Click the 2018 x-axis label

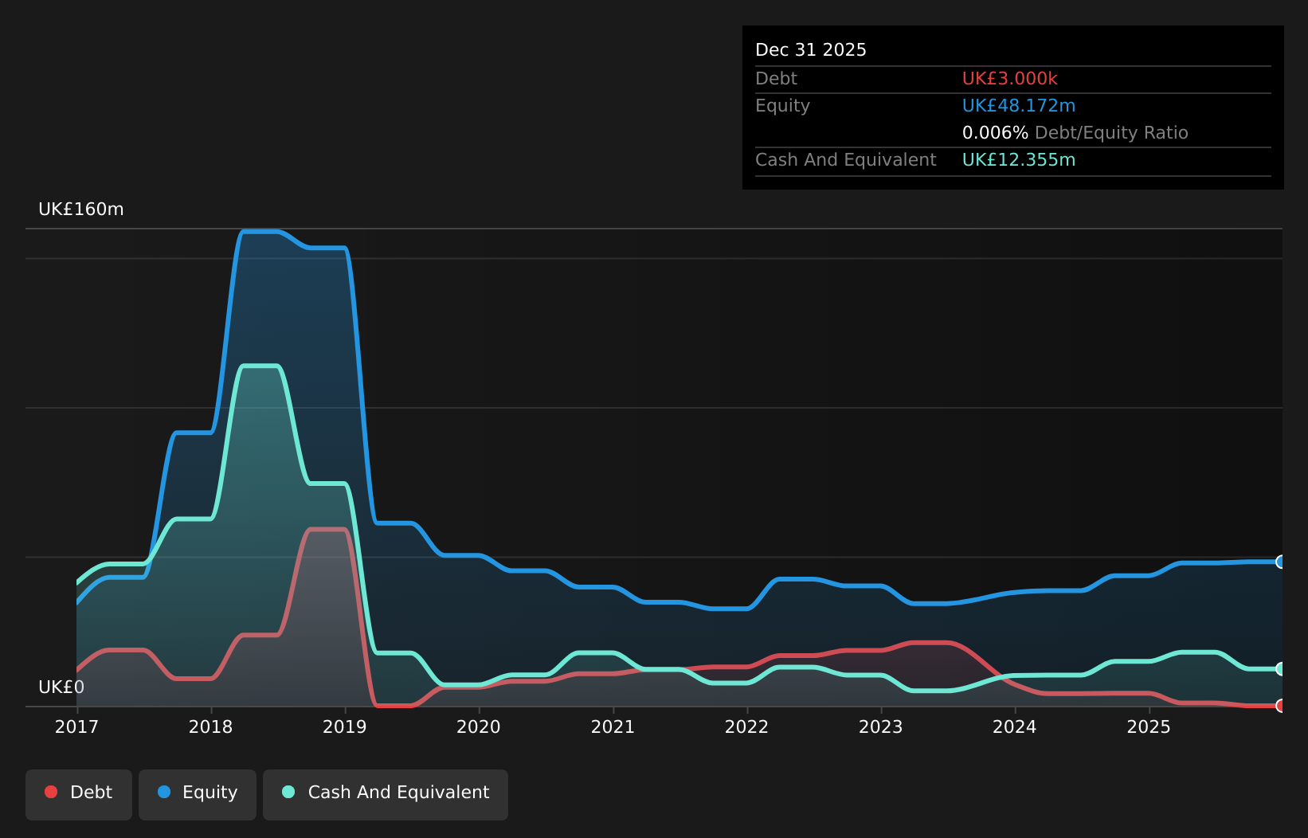pyautogui.click(x=210, y=726)
